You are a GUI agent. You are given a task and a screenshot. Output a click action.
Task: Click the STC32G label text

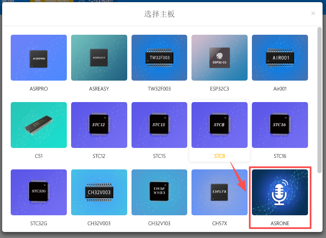(x=39, y=223)
